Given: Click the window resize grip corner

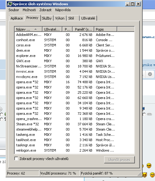Looking at the screenshot, I should click(139, 174).
